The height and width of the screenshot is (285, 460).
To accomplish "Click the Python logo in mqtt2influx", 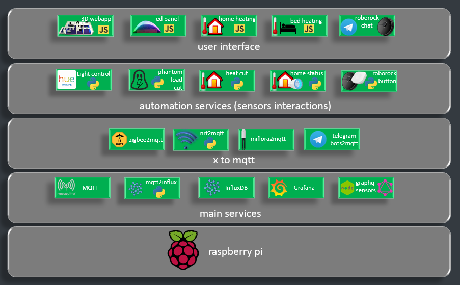I will tap(159, 192).
